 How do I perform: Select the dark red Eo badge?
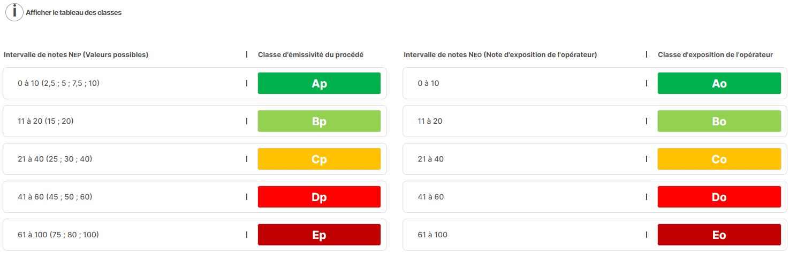click(x=719, y=235)
